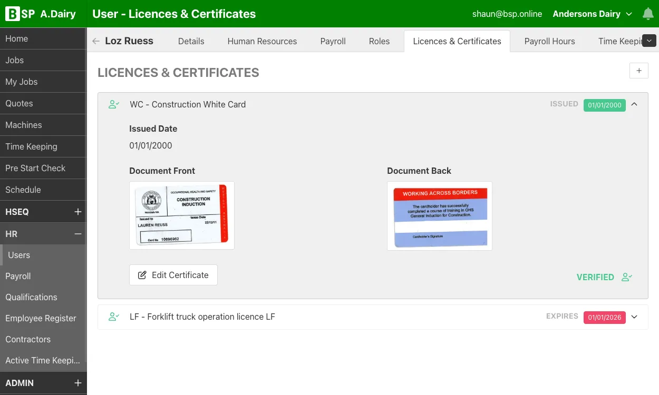The width and height of the screenshot is (659, 395).
Task: Collapse the Construction White Card panel
Action: pos(634,104)
